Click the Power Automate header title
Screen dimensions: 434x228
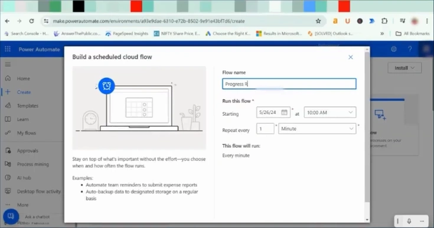click(x=39, y=49)
